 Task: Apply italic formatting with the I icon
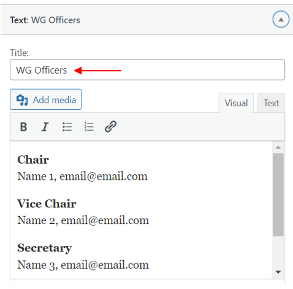tap(45, 127)
